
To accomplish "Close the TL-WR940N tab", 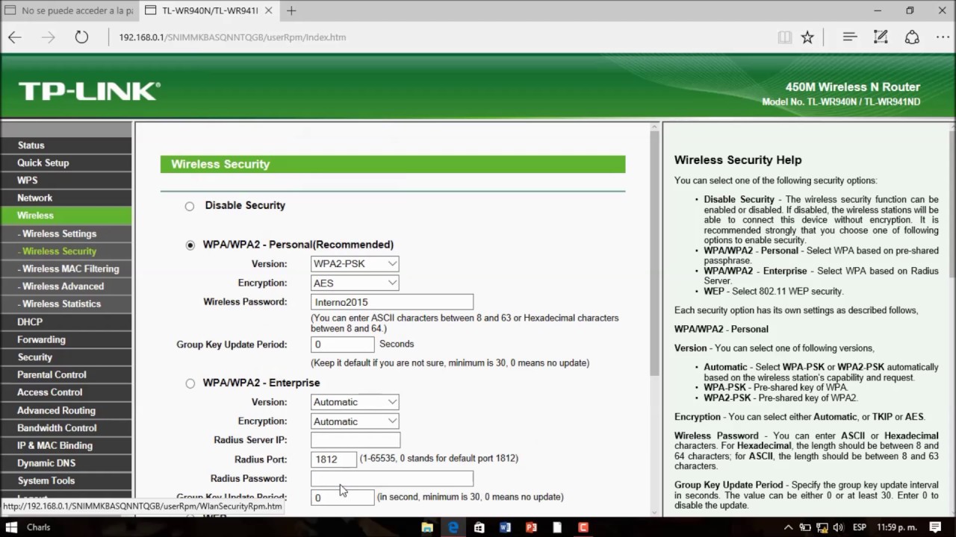I will 270,10.
